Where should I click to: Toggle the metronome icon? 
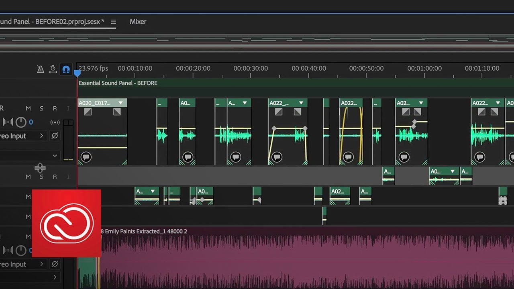coord(41,69)
